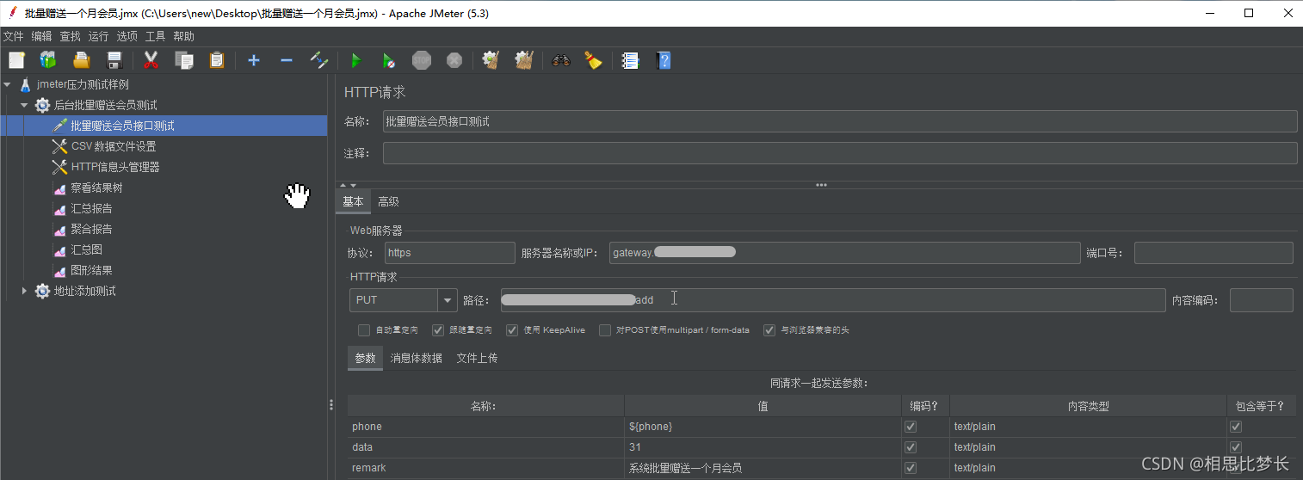Open the 帮助 menu
This screenshot has height=480, width=1303.
(183, 36)
